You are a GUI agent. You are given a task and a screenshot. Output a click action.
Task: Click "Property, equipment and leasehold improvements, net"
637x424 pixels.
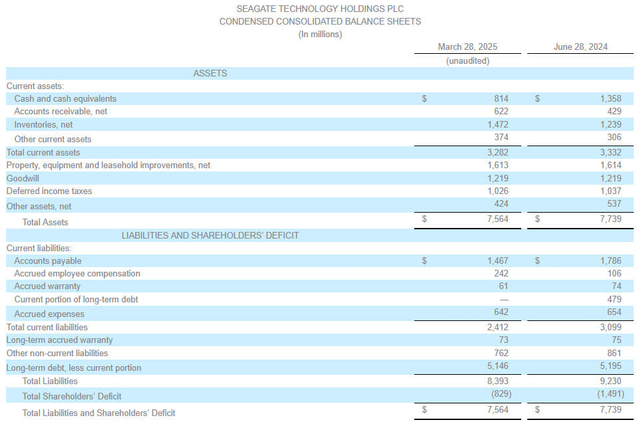108,165
